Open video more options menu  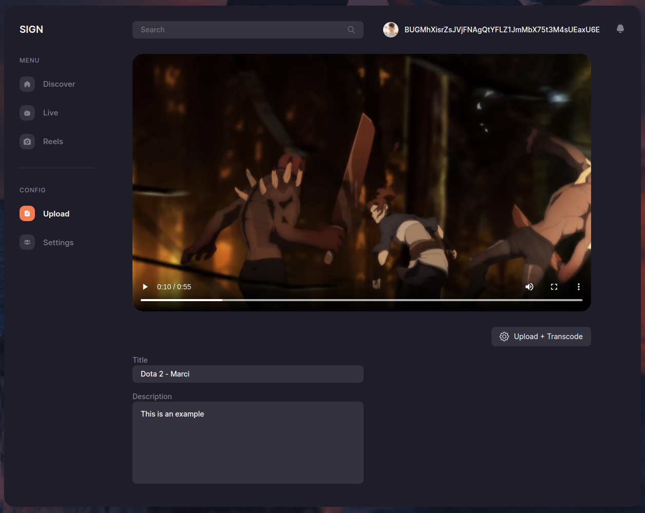(x=579, y=287)
